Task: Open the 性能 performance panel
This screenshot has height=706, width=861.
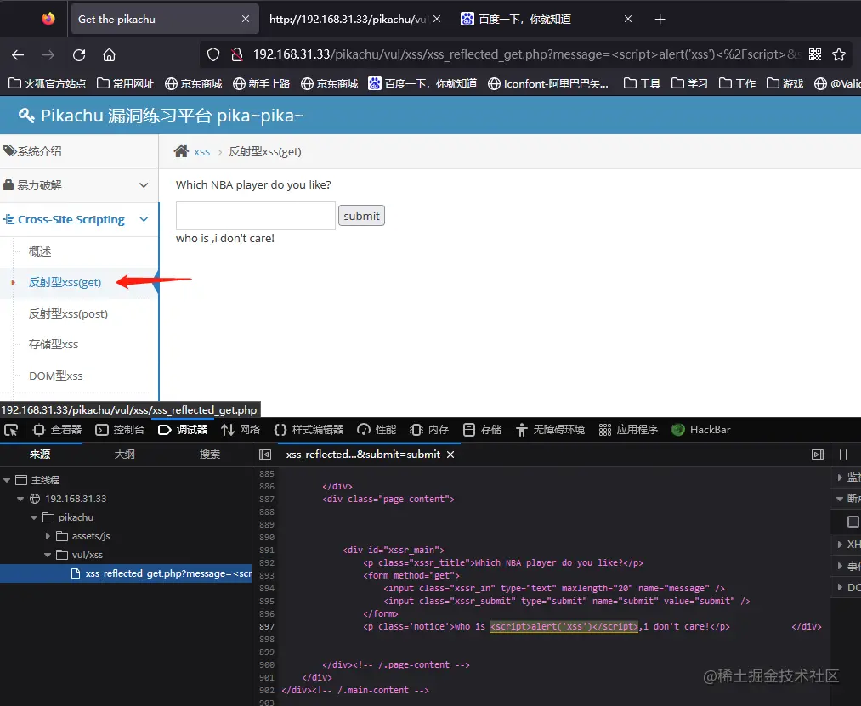Action: (x=377, y=430)
